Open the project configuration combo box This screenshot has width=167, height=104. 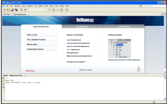(38, 10)
